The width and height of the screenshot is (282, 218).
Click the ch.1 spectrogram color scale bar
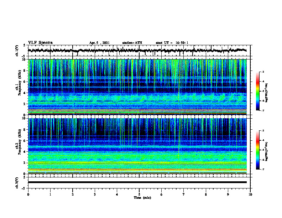[257, 91]
